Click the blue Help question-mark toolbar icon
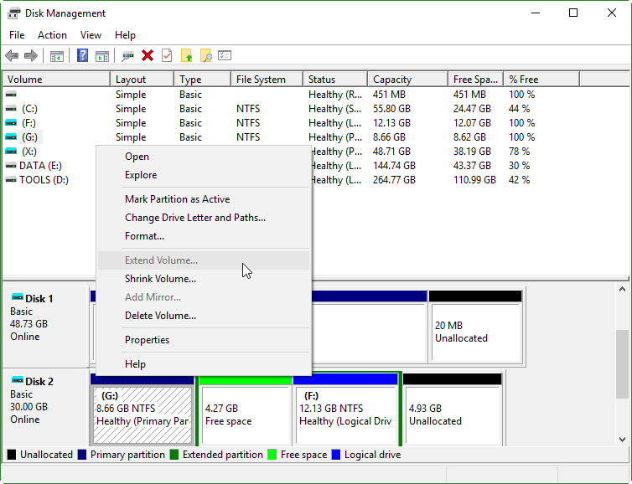Image resolution: width=632 pixels, height=484 pixels. pyautogui.click(x=83, y=55)
